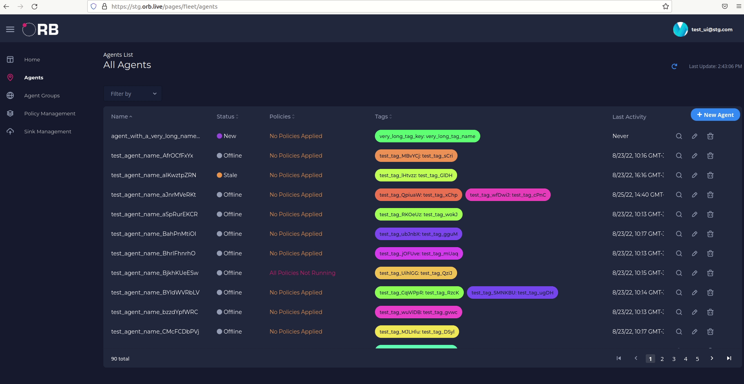Open Agent Groups in the sidebar
The image size is (744, 384).
(x=42, y=95)
